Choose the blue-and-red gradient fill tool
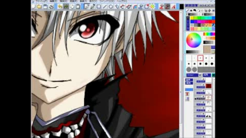 pyautogui.click(x=135, y=7)
